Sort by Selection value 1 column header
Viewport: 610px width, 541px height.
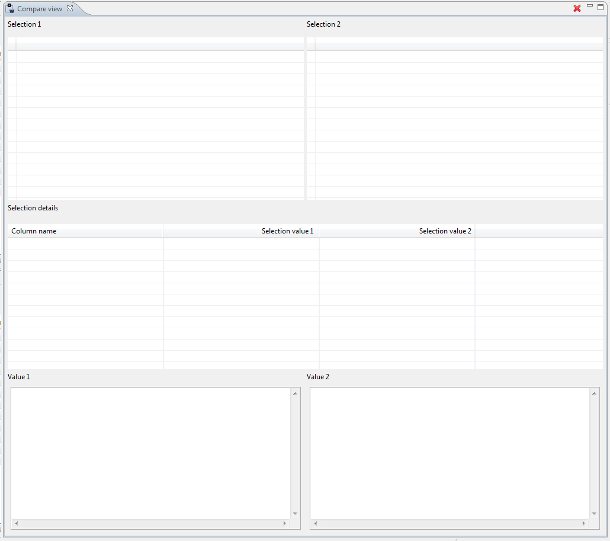click(x=241, y=231)
